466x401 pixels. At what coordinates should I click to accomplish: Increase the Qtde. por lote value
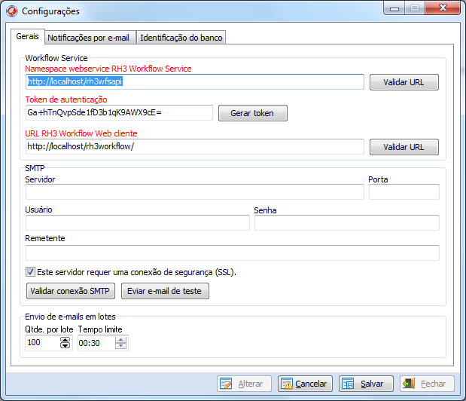(65, 339)
